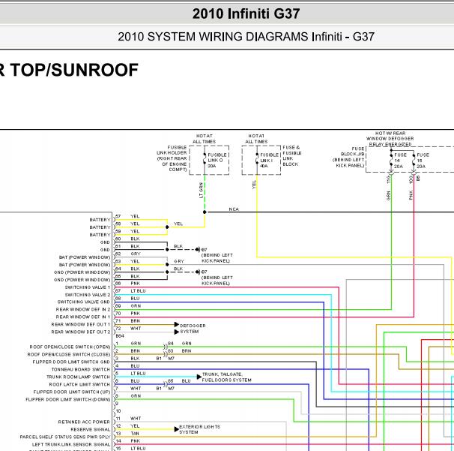
Task: Select the "TRUNK ROOM LAMP SWITCH" label
Action: tap(78, 377)
